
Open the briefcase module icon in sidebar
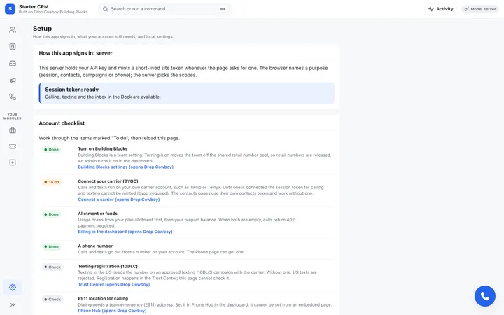(x=13, y=130)
